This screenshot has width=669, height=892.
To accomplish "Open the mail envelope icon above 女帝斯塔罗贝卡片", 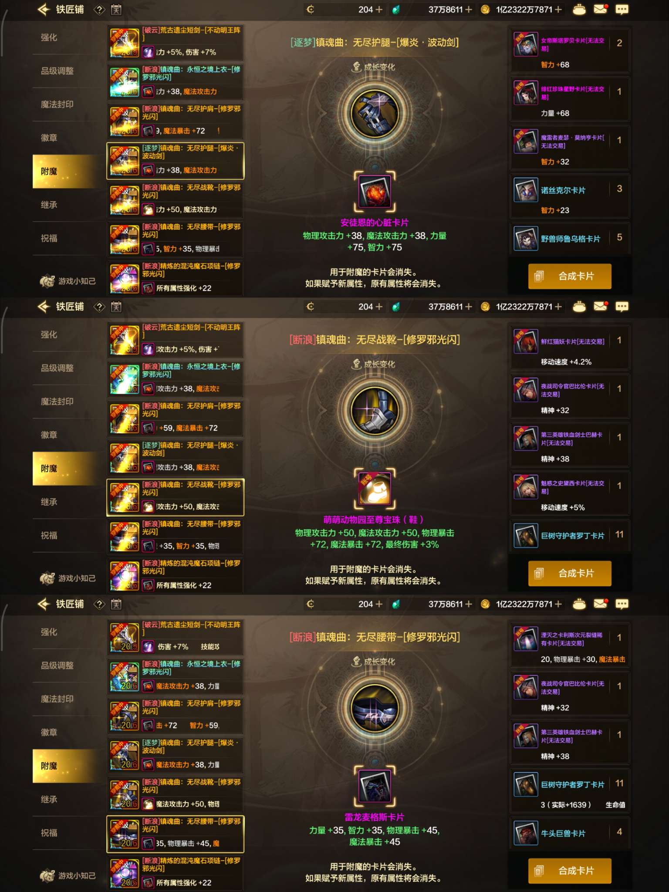I will (x=600, y=9).
